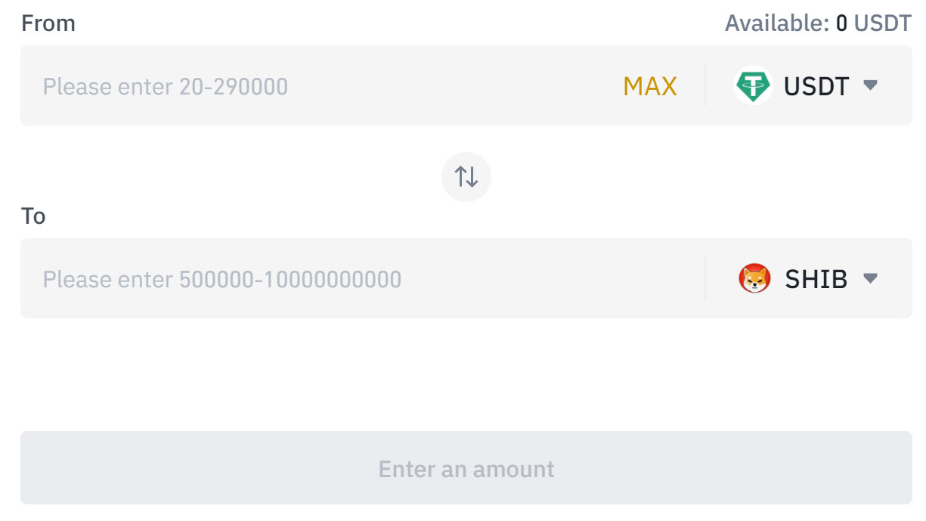Click USDT unit beside Available balance

883,23
